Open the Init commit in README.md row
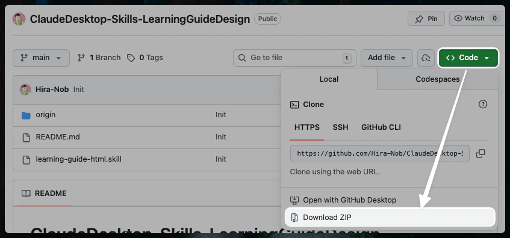The height and width of the screenshot is (238, 510). click(220, 137)
